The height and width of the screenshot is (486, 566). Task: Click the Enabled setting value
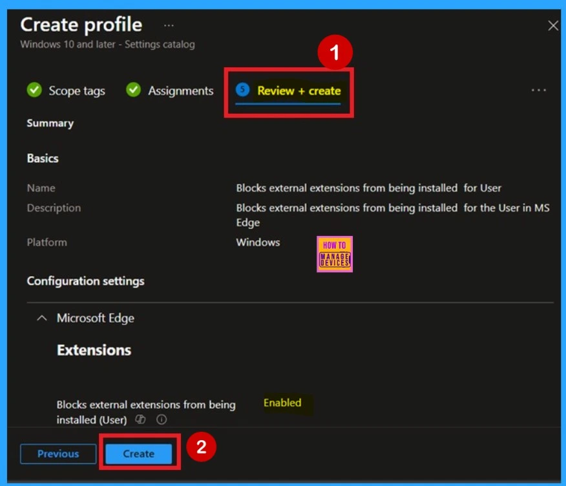tap(282, 403)
